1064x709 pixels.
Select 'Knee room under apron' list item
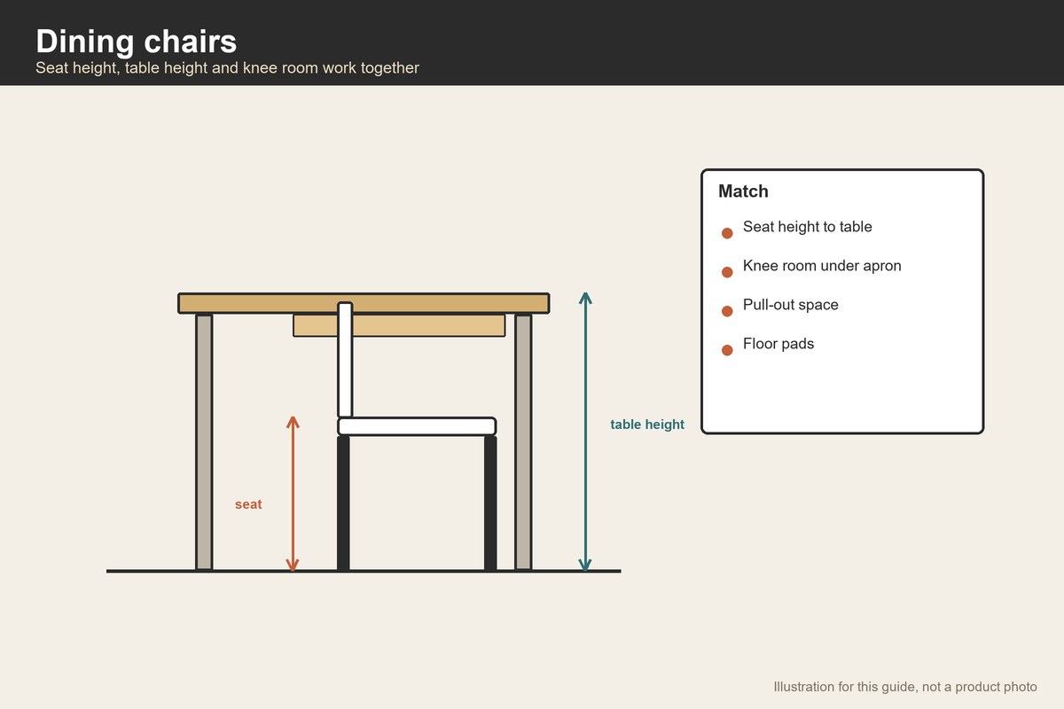click(822, 266)
